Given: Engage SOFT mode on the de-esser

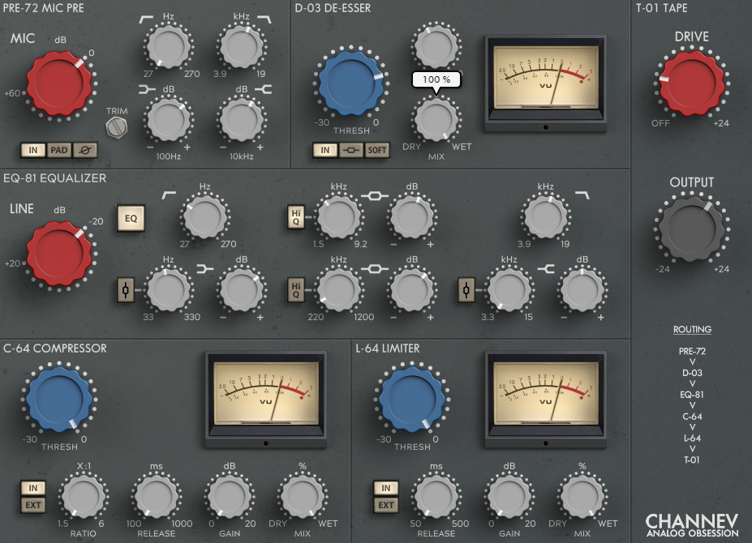Looking at the screenshot, I should coord(376,151).
